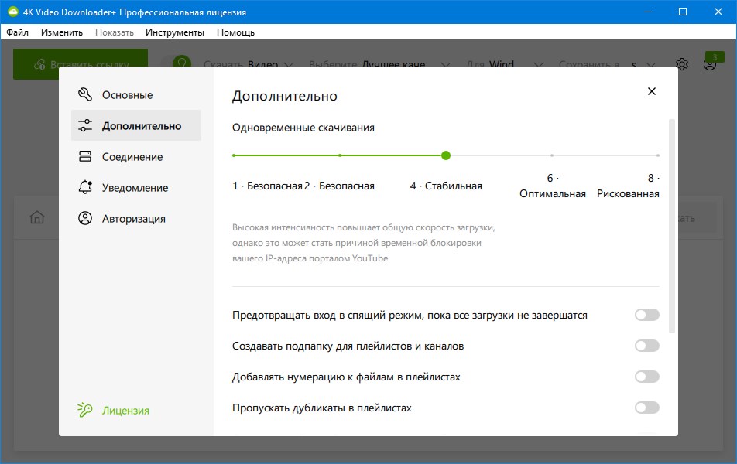Click the Лицензия key icon at bottom
Image resolution: width=737 pixels, height=464 pixels.
[x=85, y=411]
